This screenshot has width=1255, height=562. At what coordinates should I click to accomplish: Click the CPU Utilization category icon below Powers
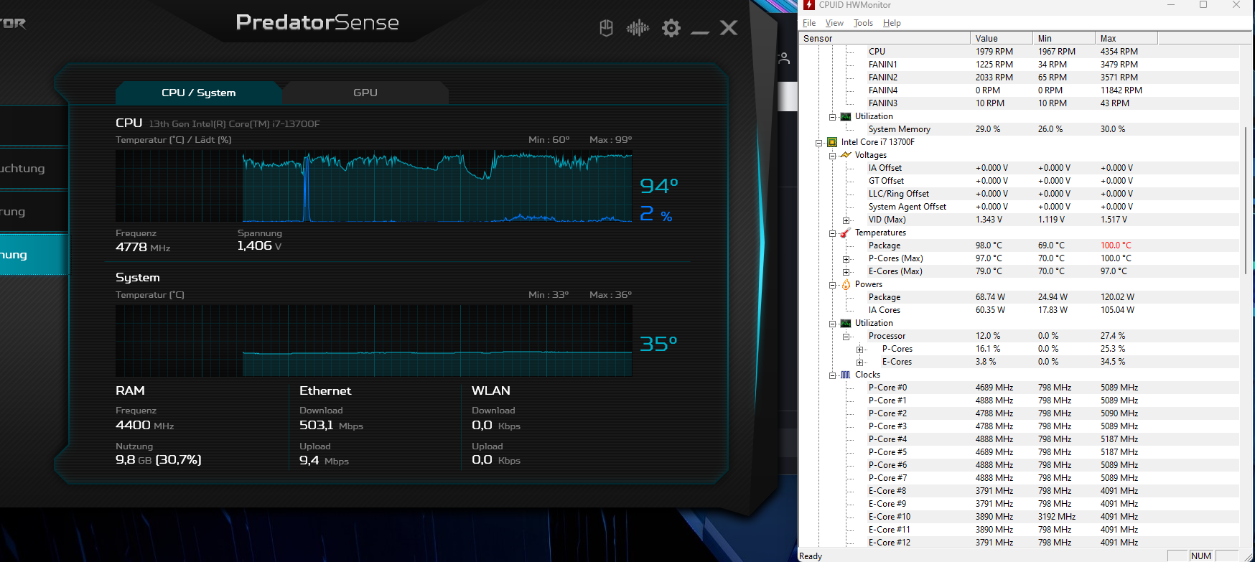pos(846,323)
